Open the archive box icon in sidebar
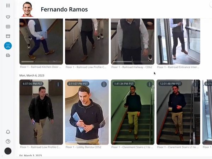The height and width of the screenshot is (159, 212). (x=8, y=36)
